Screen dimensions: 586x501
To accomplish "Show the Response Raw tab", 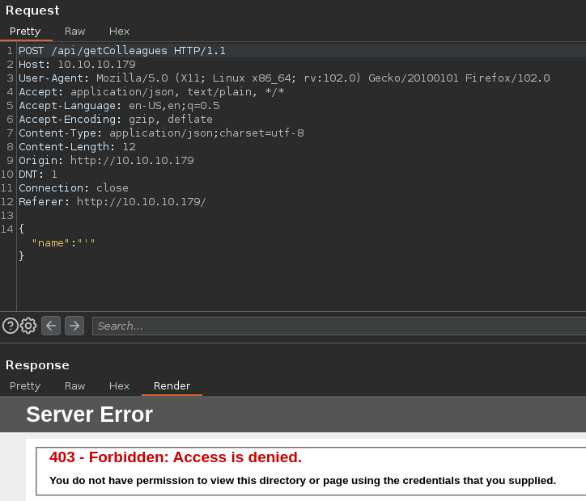I will [75, 385].
